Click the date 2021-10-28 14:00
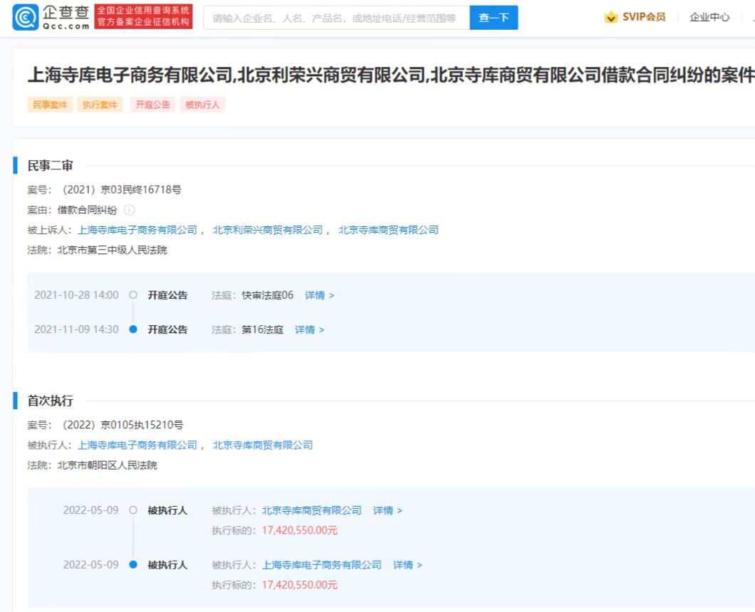The width and height of the screenshot is (755, 612). click(x=76, y=295)
